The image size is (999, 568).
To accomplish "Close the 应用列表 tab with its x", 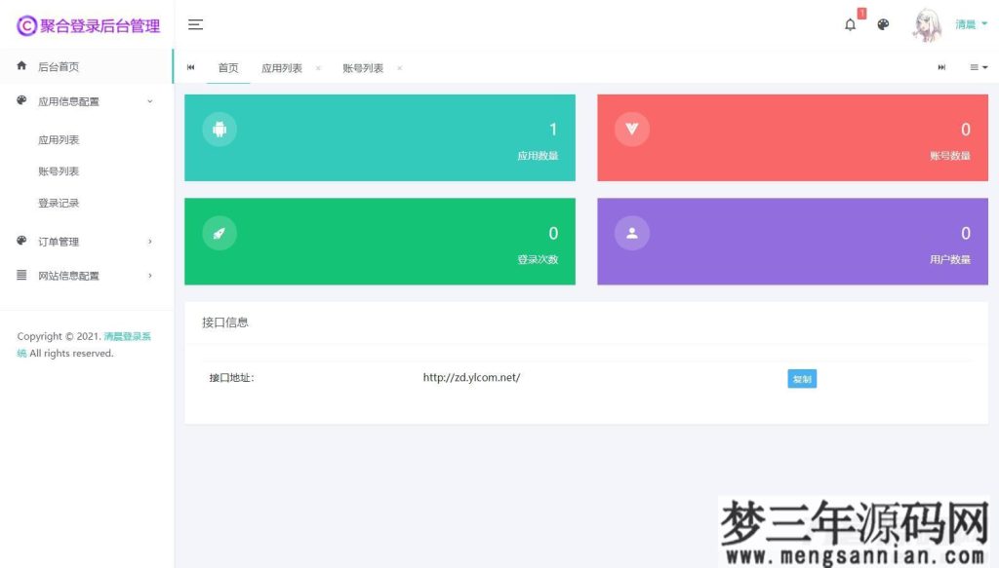I will (318, 68).
